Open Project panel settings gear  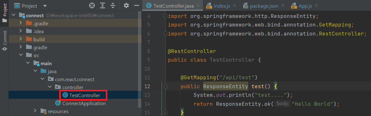126,6
